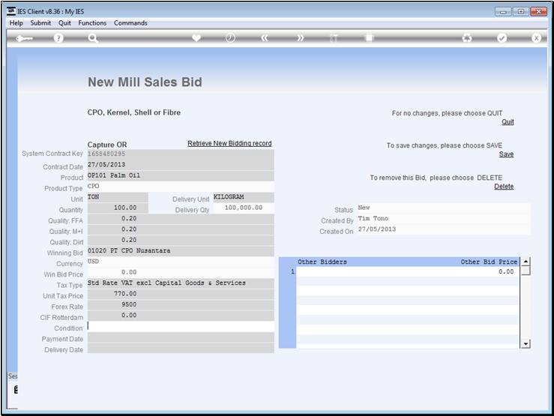This screenshot has height=416, width=554.
Task: Click the Quality Dirt field
Action: coord(181,240)
